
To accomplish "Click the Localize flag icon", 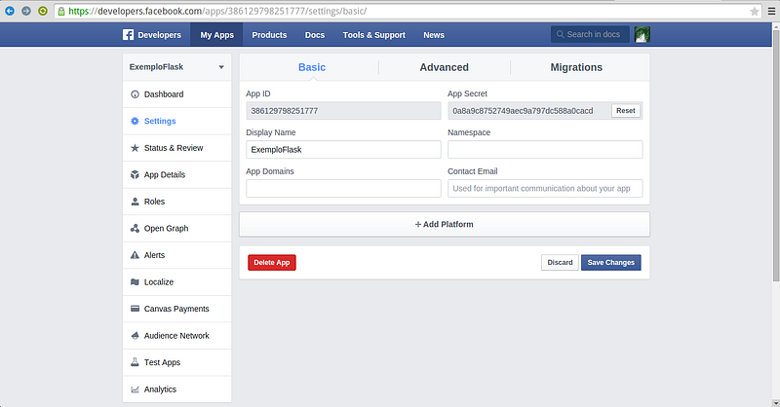I will pyautogui.click(x=135, y=281).
